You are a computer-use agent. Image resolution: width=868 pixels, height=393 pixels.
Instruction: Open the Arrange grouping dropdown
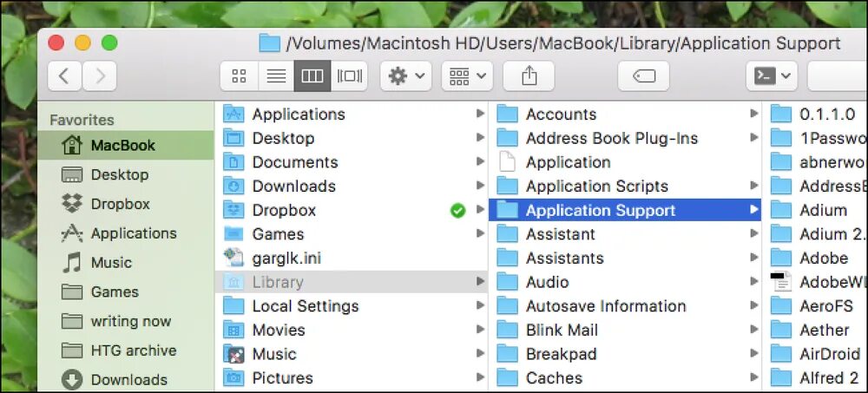467,75
